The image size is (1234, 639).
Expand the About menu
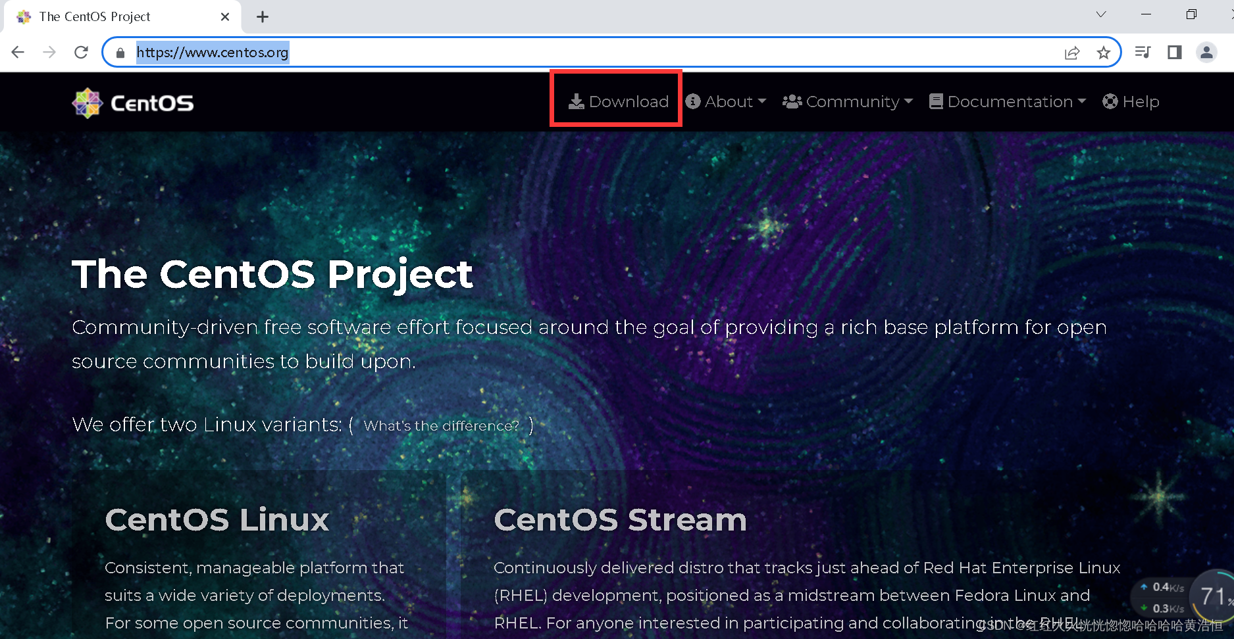coord(726,102)
